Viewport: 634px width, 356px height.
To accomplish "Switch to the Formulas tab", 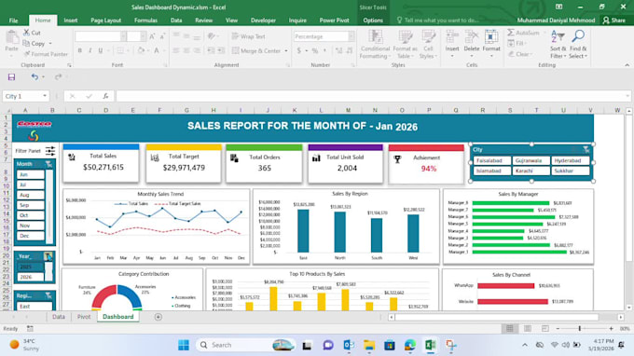I will coord(145,21).
